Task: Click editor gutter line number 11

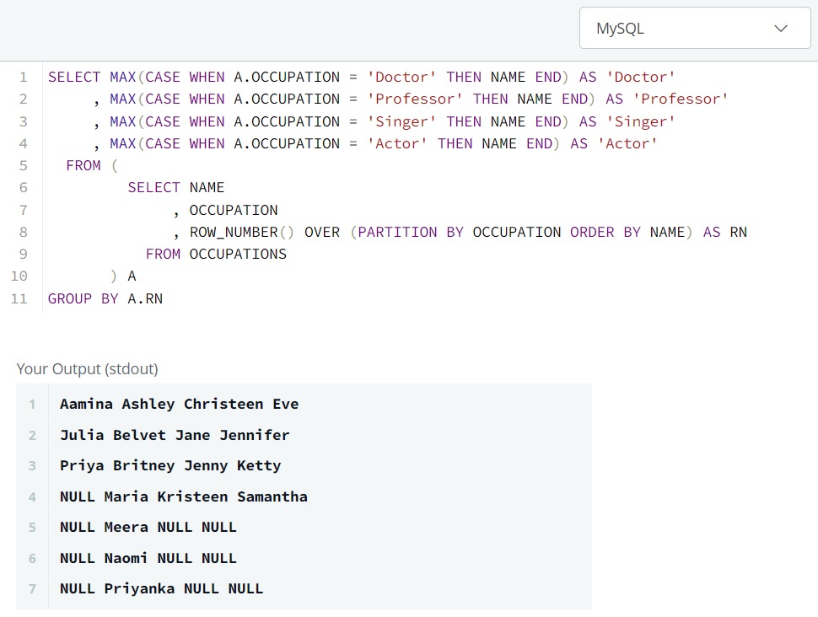Action: pos(19,299)
